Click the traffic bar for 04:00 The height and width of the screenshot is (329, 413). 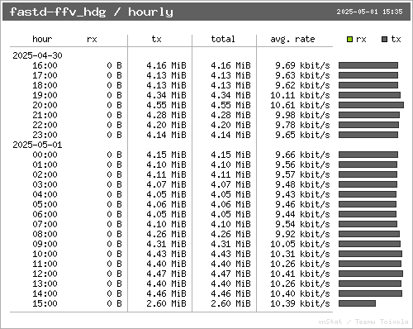tap(368, 194)
